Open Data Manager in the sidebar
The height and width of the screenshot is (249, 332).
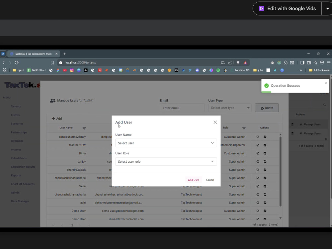pyautogui.click(x=20, y=201)
